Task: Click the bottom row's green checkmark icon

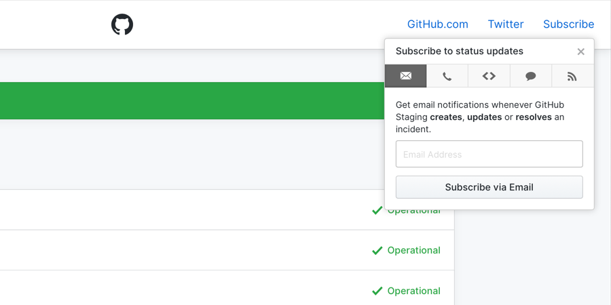Action: click(377, 291)
